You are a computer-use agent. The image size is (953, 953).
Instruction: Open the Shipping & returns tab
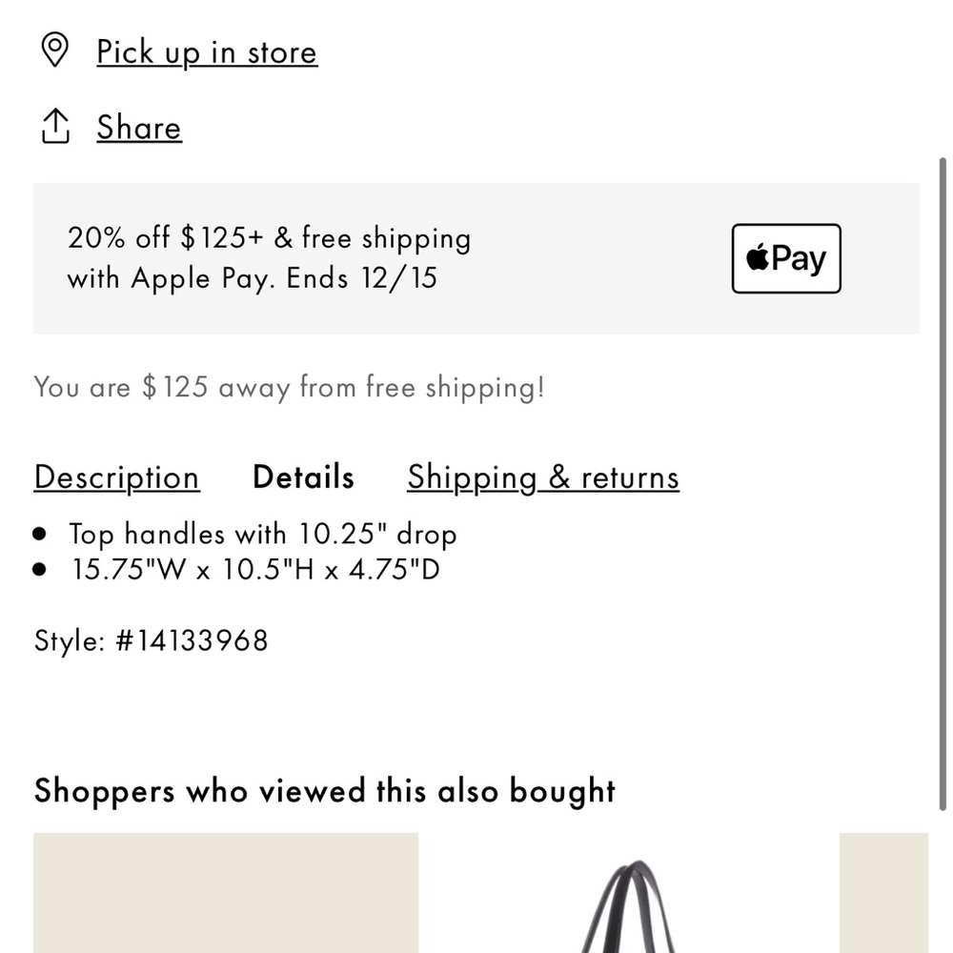542,476
